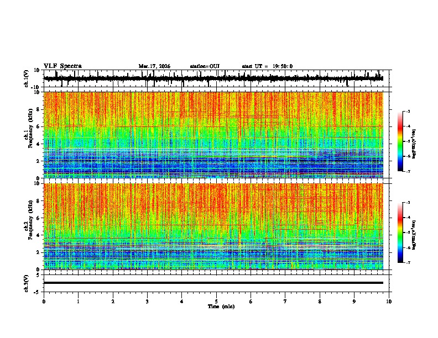438x338 pixels.
Task: Click the ch.2 color scale log(PSD) label
Action: coord(414,235)
